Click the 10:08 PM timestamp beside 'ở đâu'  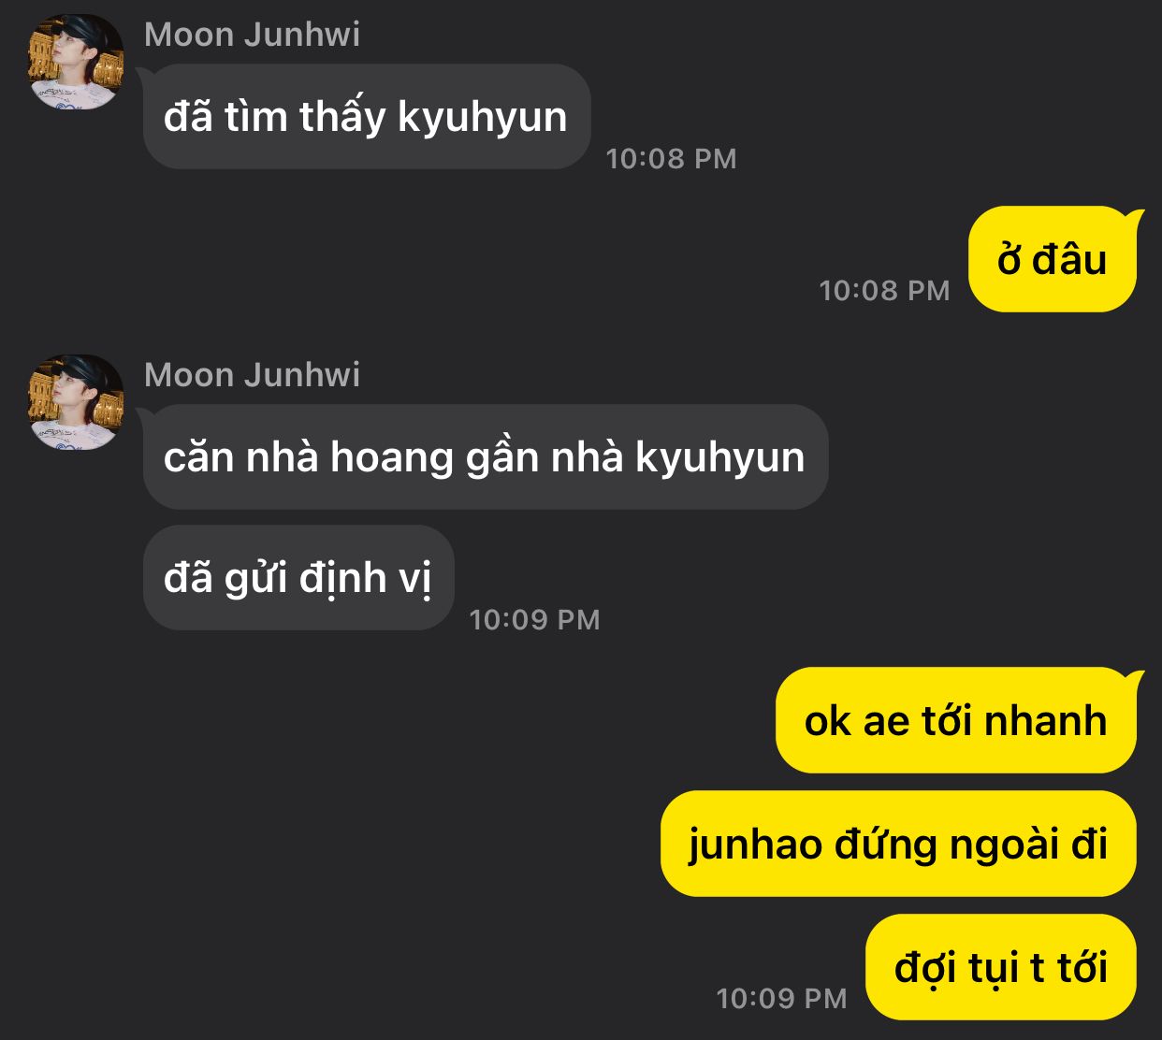point(884,291)
